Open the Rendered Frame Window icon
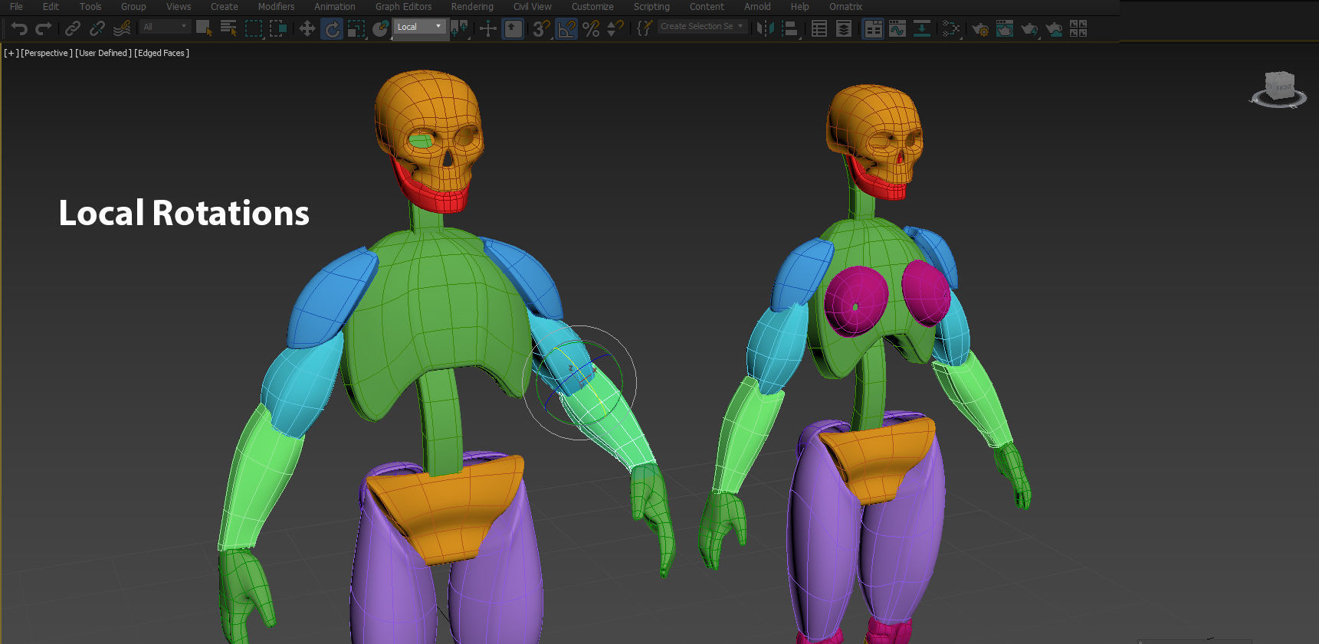This screenshot has width=1319, height=644. pos(1005,28)
